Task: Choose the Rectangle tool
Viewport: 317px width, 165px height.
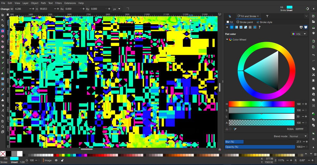Action: coord(3,31)
